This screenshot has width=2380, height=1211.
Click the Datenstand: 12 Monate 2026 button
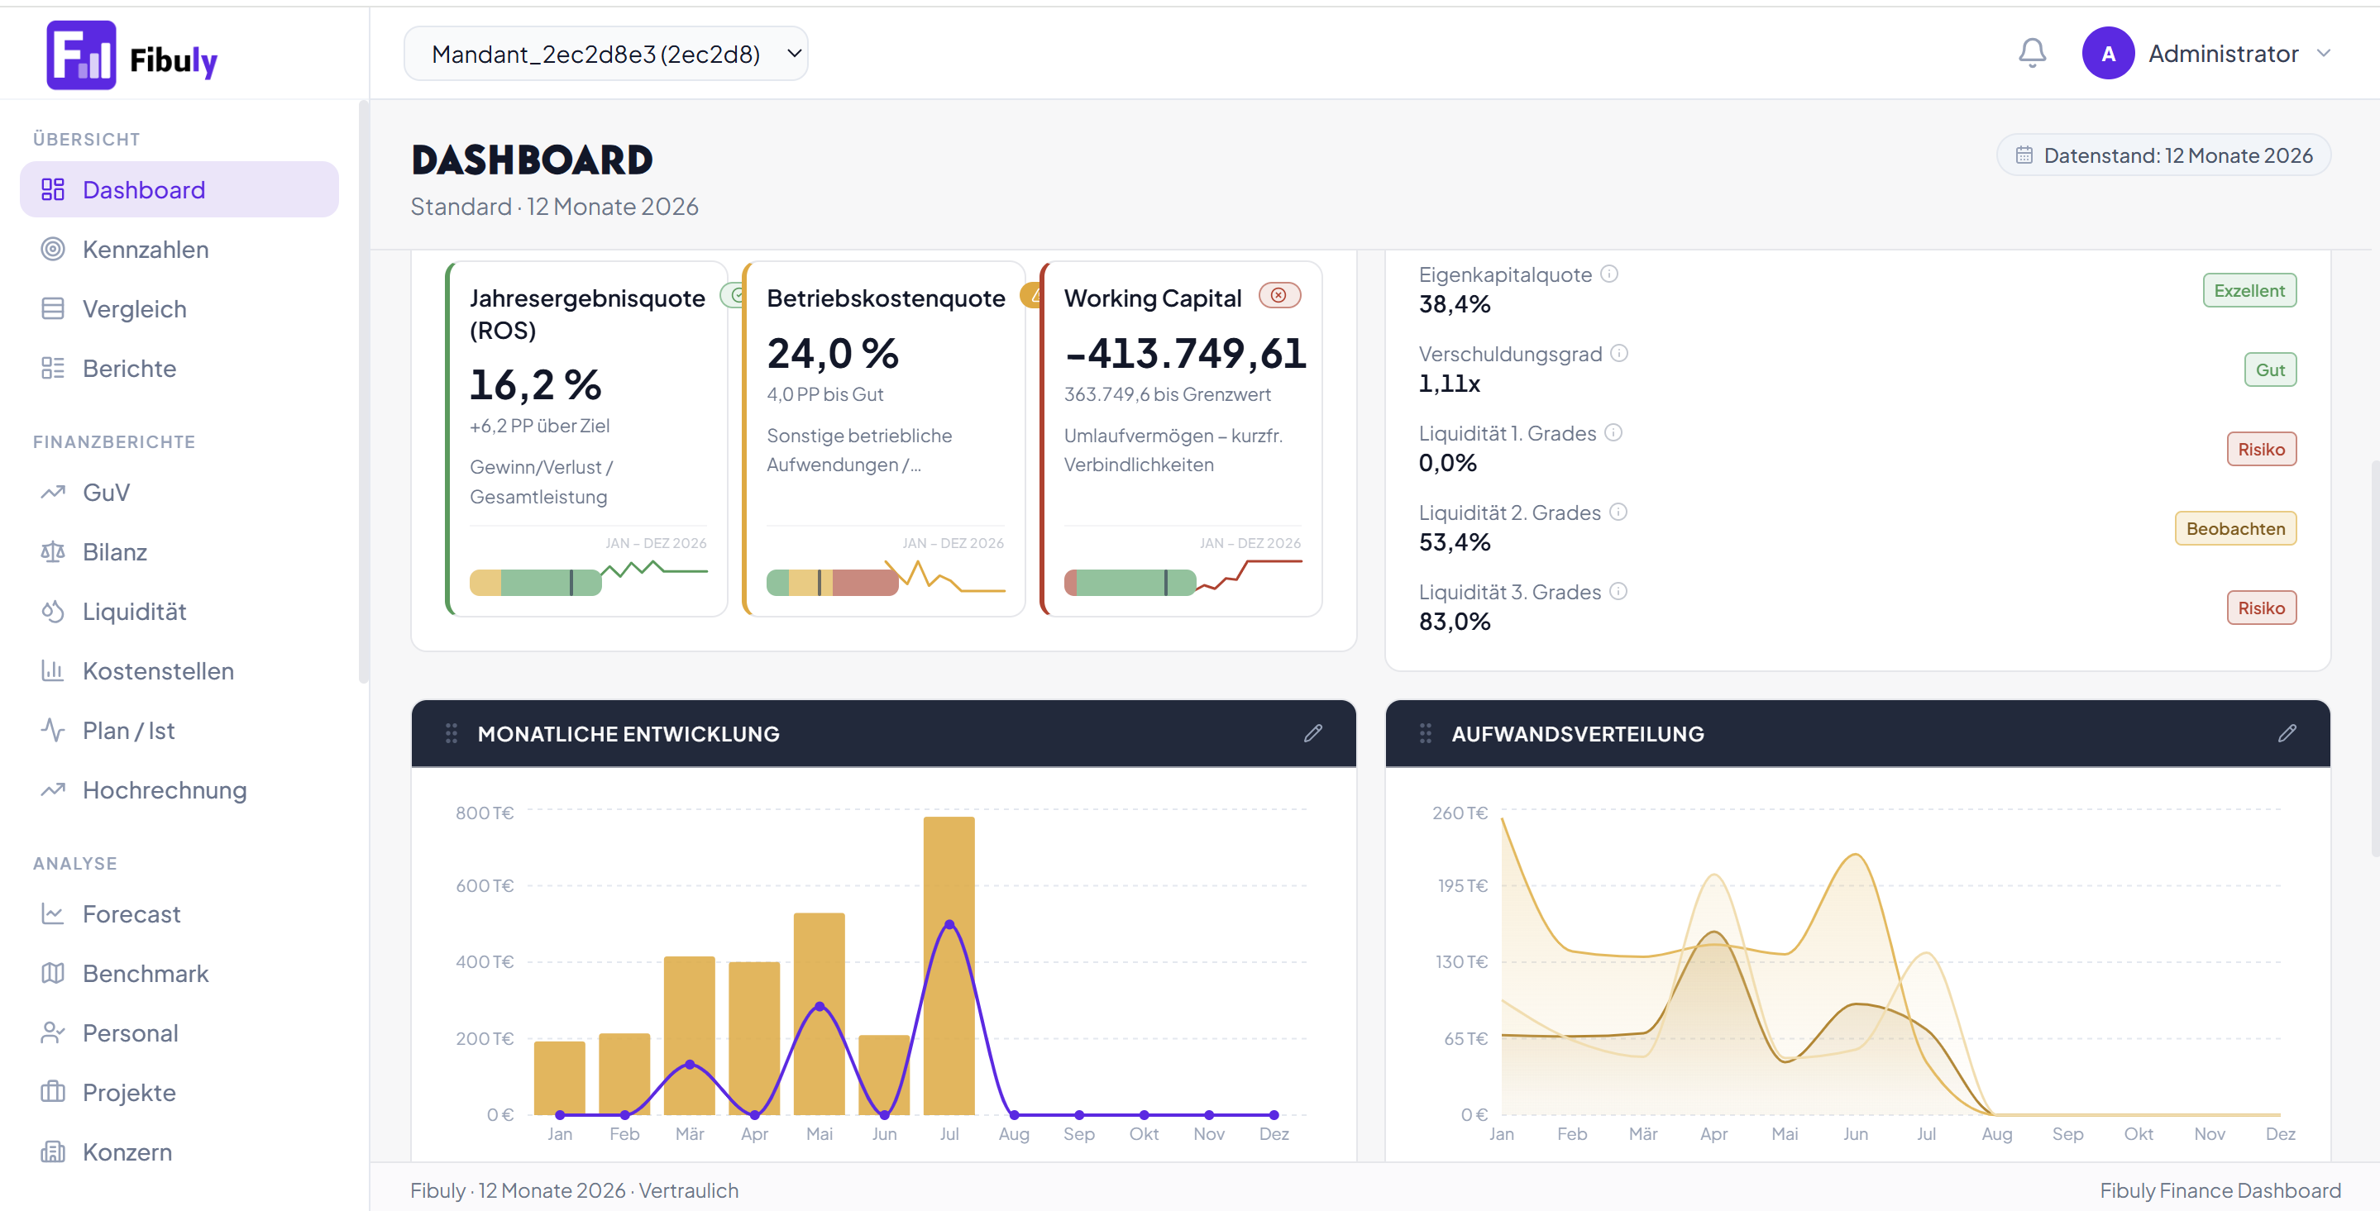[2163, 155]
